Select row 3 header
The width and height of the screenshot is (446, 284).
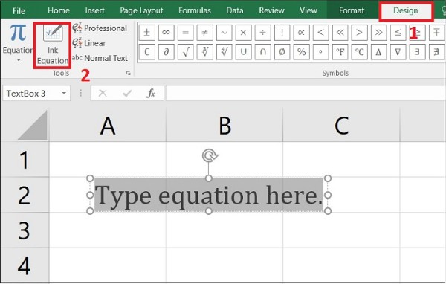25,230
